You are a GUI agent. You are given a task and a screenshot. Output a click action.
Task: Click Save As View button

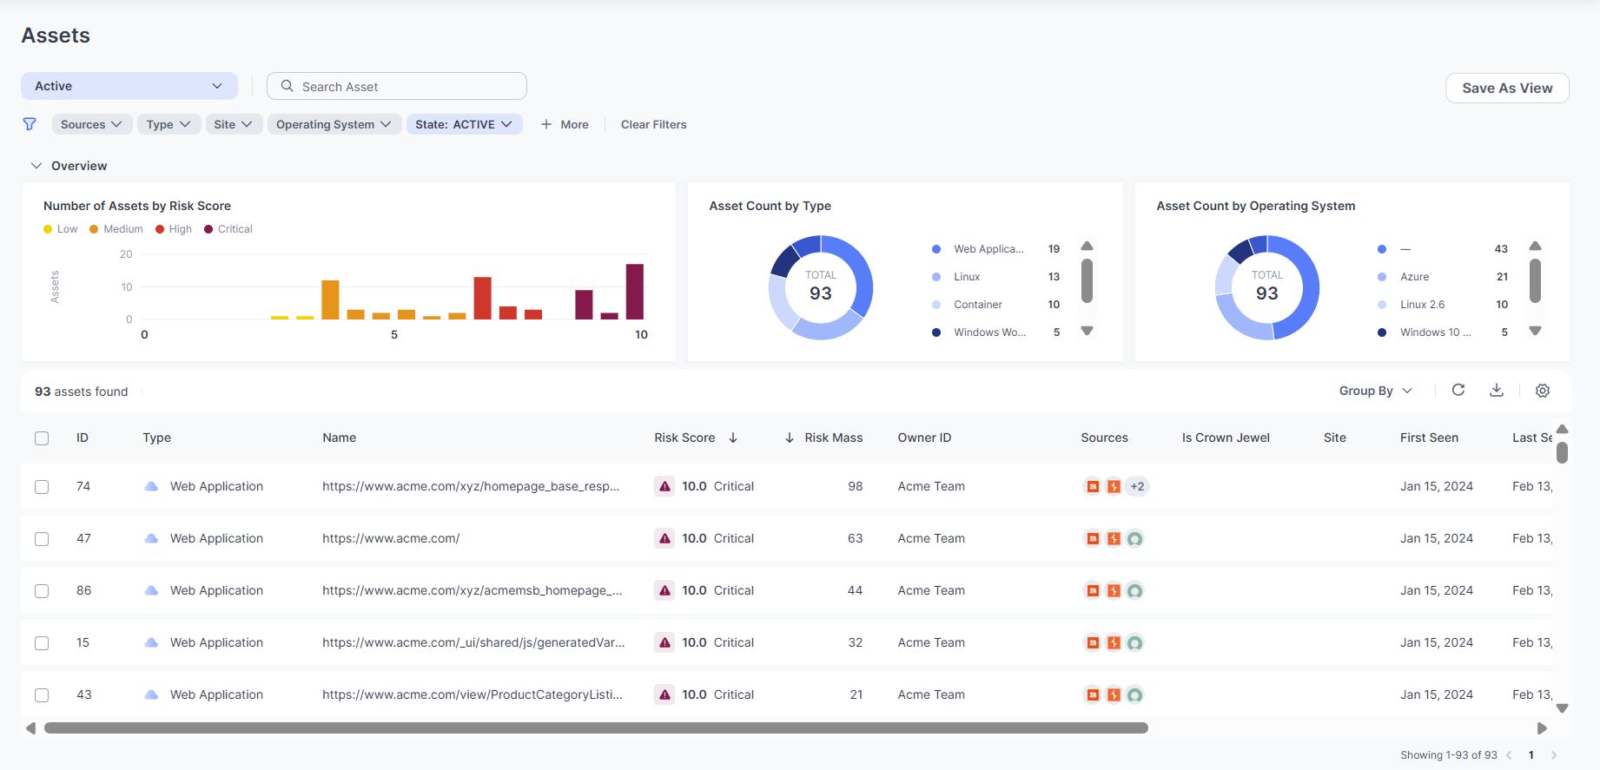[x=1507, y=88]
